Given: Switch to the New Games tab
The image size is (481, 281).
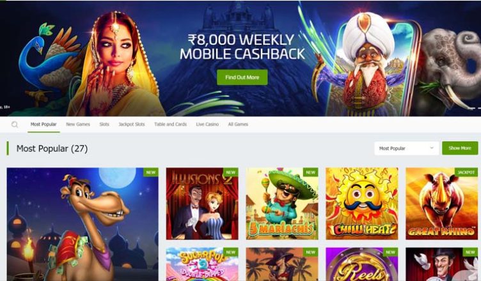Looking at the screenshot, I should [x=78, y=124].
